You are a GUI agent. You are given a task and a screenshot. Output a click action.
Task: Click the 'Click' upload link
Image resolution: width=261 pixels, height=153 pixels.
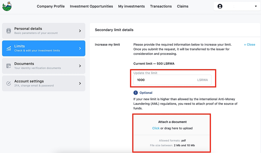click(156, 128)
